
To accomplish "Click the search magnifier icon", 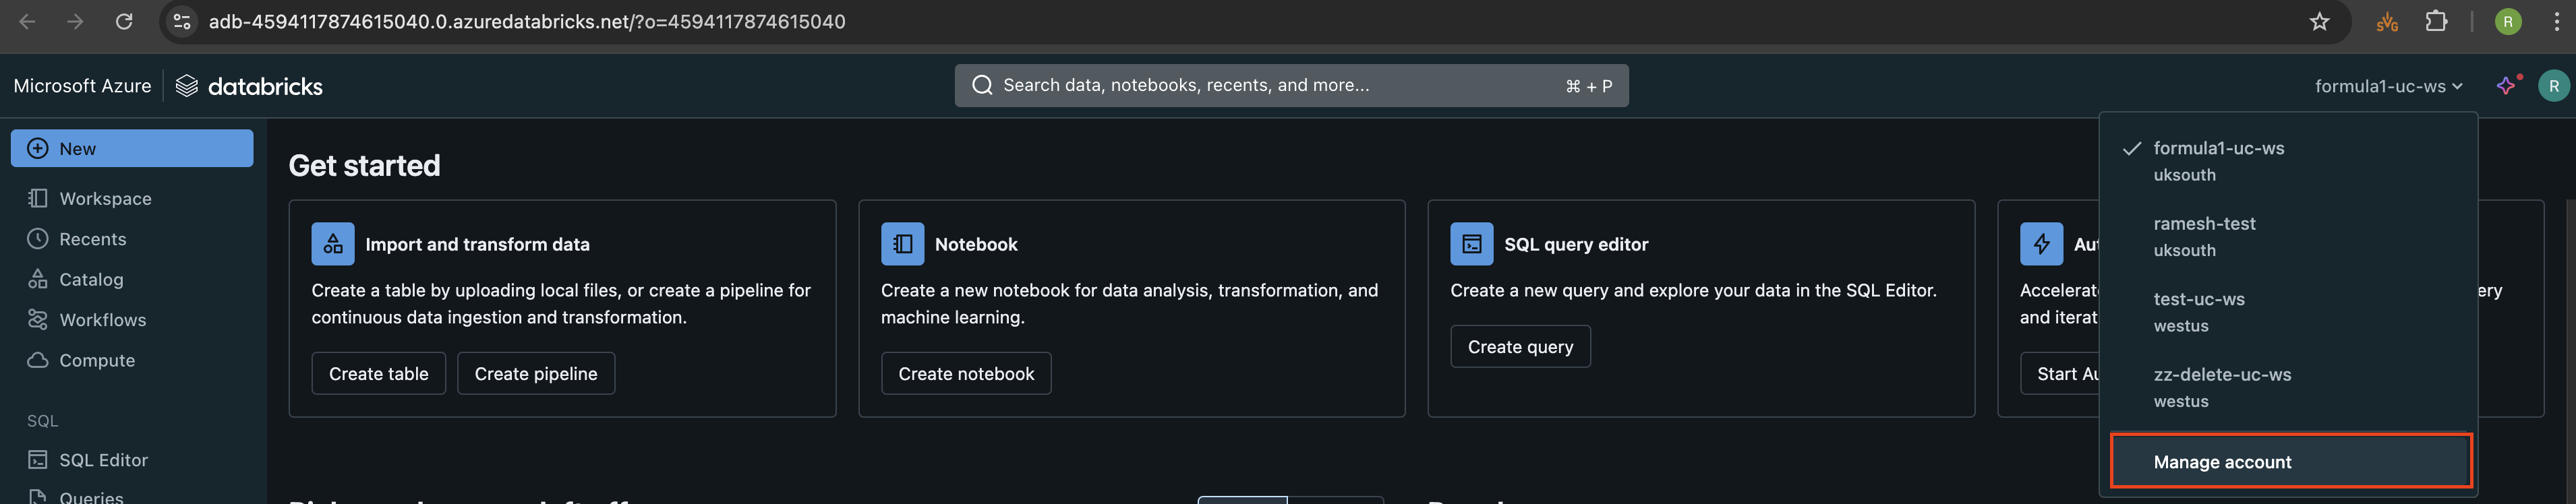I will pyautogui.click(x=983, y=85).
